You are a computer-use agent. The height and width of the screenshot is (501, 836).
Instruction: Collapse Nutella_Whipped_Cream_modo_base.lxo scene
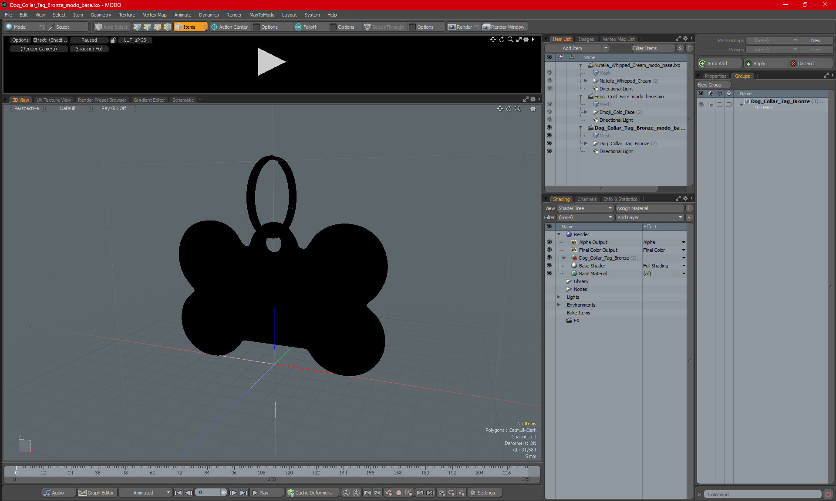(580, 65)
